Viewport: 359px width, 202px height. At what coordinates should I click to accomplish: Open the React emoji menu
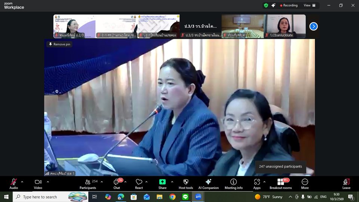coord(139,184)
